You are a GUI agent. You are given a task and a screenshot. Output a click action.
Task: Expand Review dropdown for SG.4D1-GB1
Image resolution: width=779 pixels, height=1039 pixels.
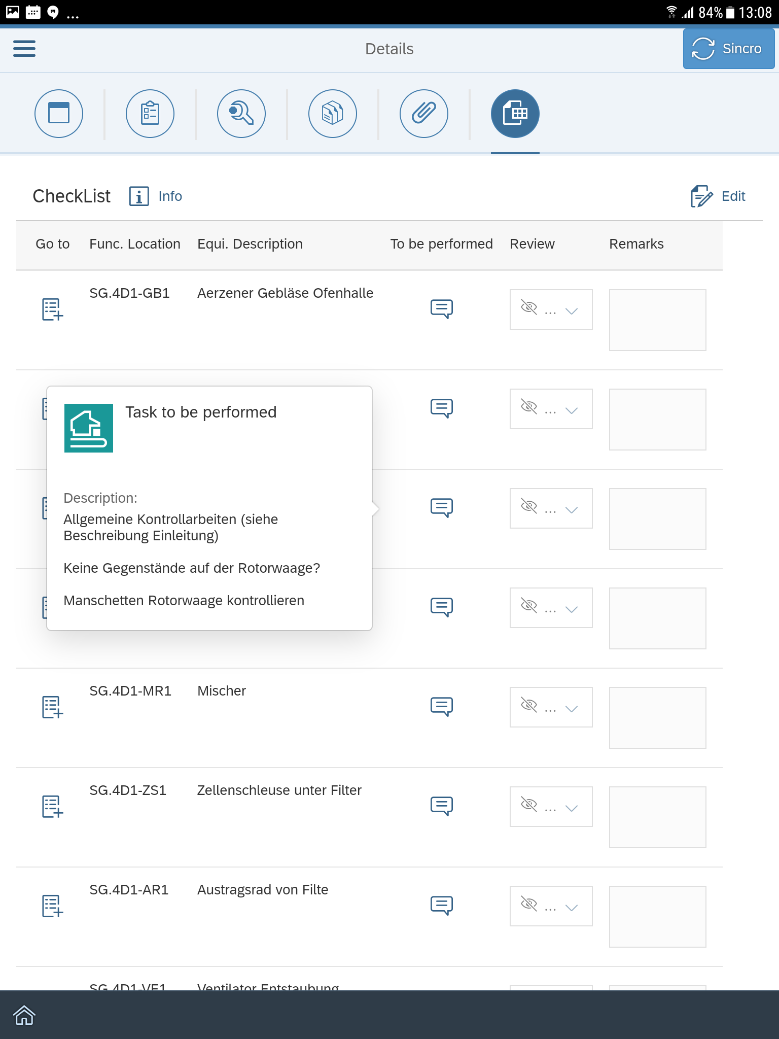tap(572, 310)
